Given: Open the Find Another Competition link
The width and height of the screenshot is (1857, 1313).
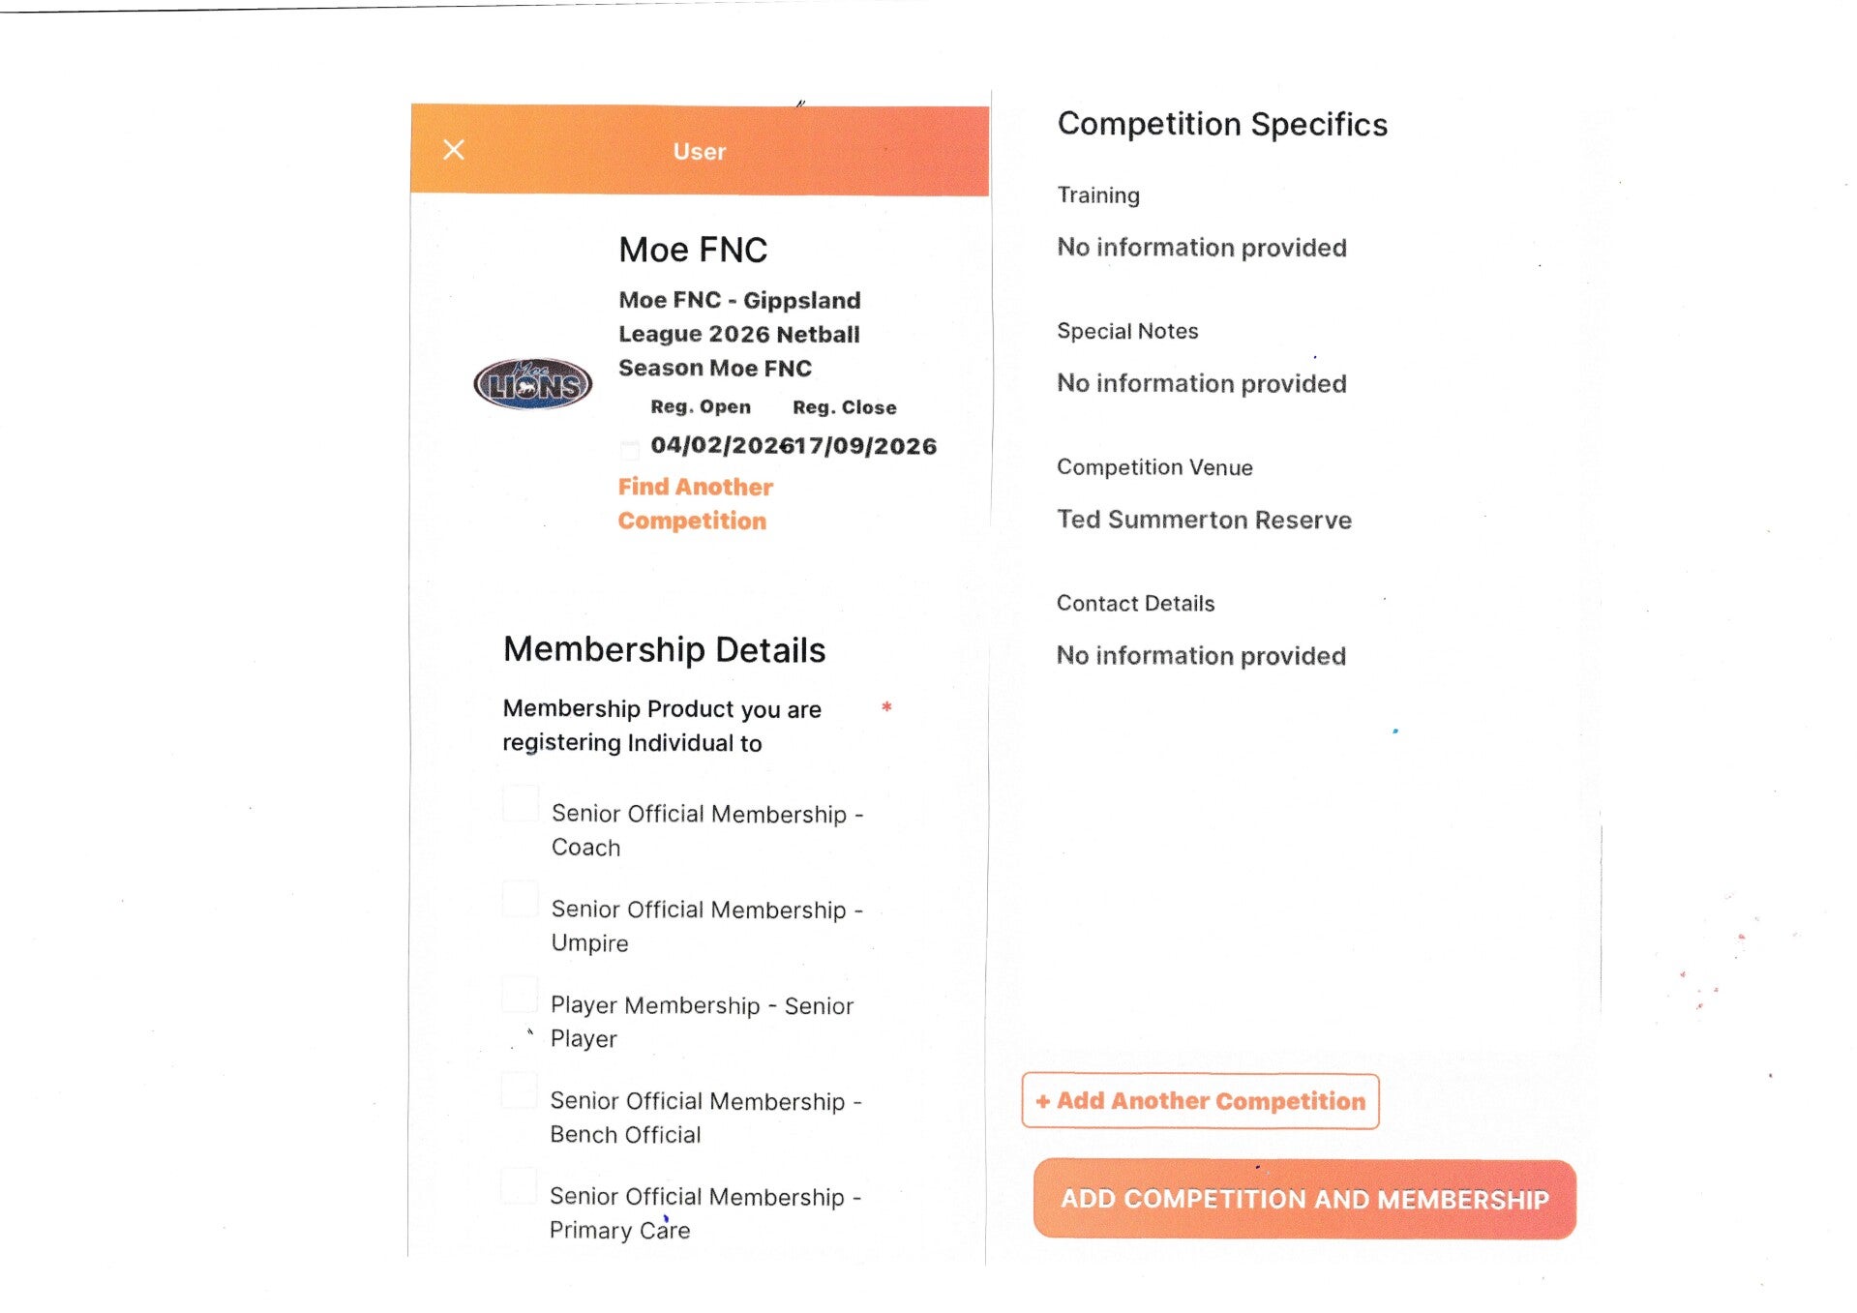Looking at the screenshot, I should click(x=695, y=503).
